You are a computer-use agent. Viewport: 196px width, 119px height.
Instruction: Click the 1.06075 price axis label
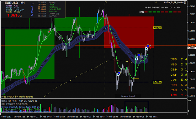[x=192, y=96]
